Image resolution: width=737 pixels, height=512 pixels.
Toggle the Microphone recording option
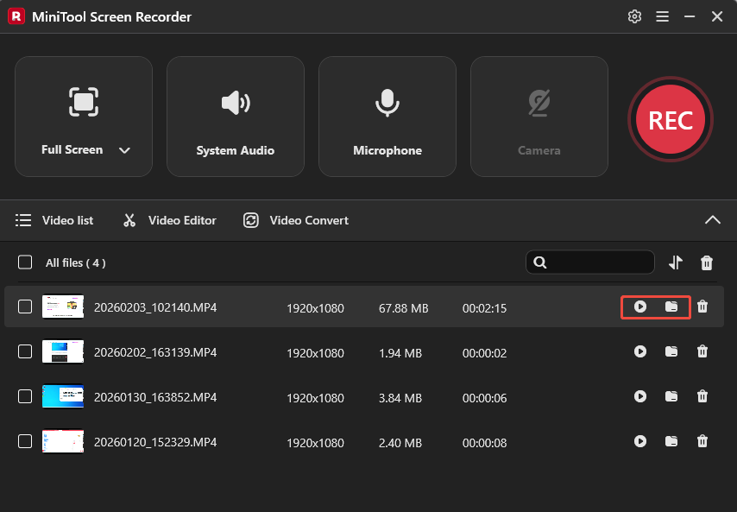click(x=387, y=117)
